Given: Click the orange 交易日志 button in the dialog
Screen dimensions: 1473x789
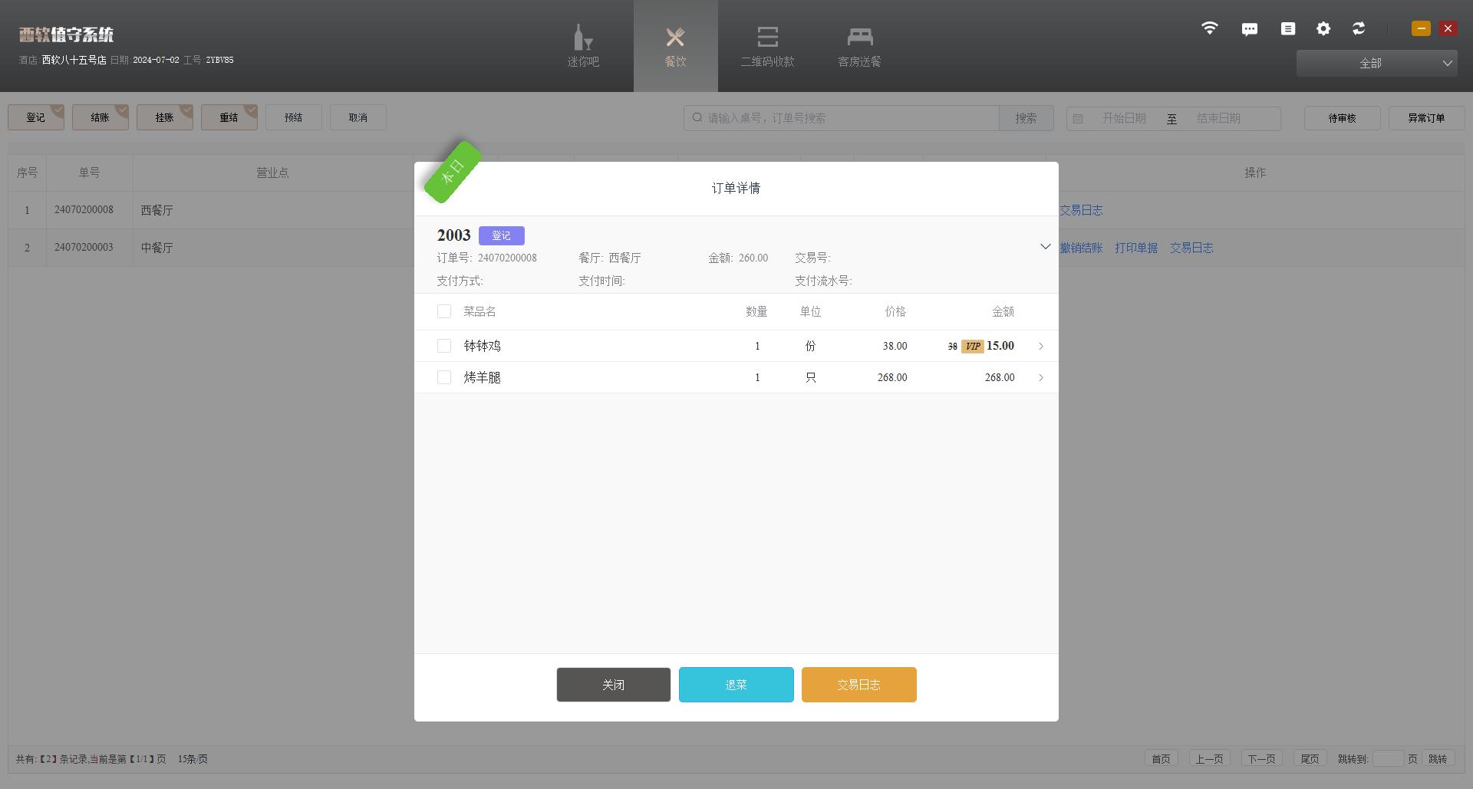Looking at the screenshot, I should click(x=858, y=685).
